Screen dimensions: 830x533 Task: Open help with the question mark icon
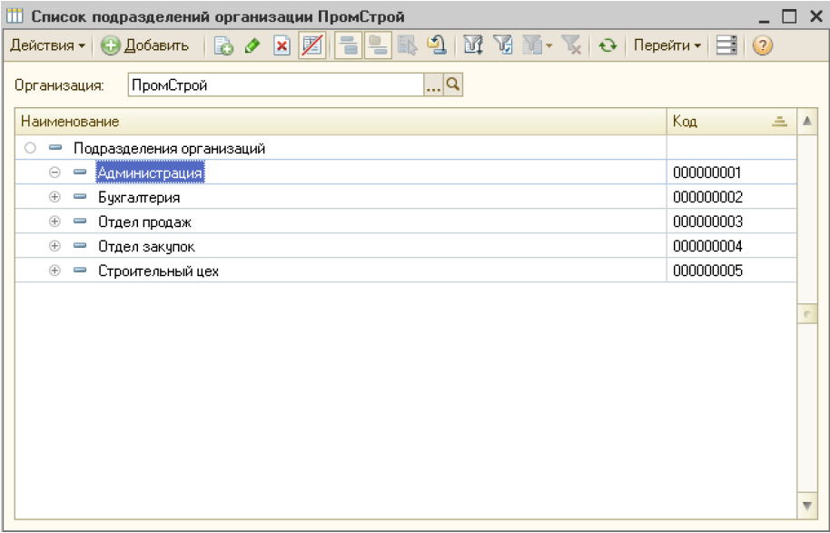(x=763, y=45)
